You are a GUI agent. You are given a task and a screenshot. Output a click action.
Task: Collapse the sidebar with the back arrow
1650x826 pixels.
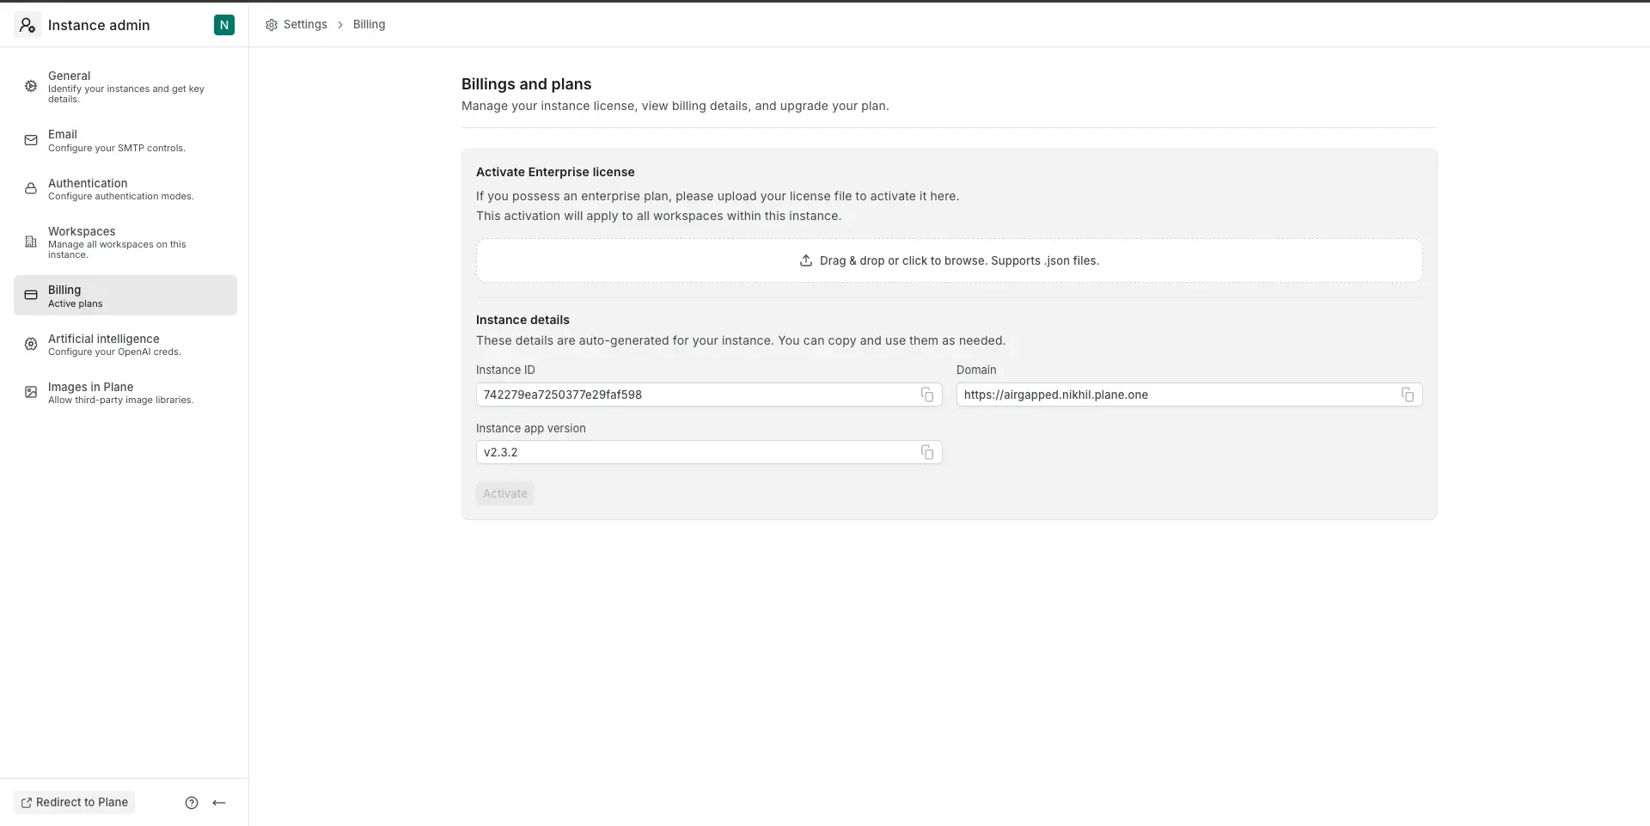coord(218,802)
